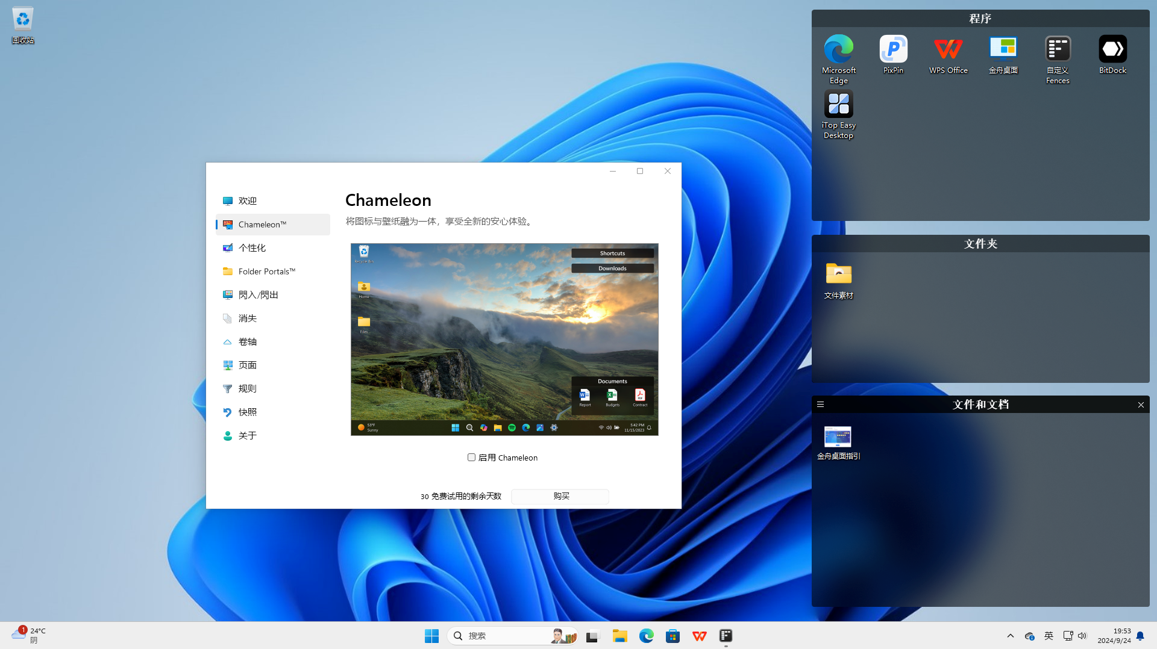Close the 文件和文档 fence
Image resolution: width=1157 pixels, height=649 pixels.
1141,405
